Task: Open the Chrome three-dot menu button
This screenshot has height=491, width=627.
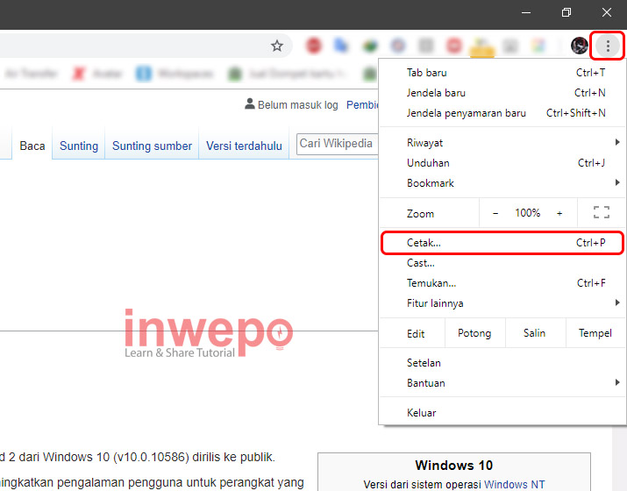Action: pyautogui.click(x=608, y=46)
